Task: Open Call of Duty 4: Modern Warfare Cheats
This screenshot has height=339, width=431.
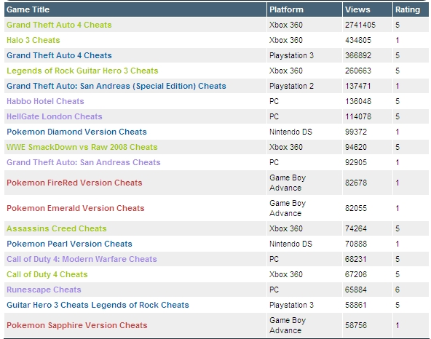Action: pos(82,259)
